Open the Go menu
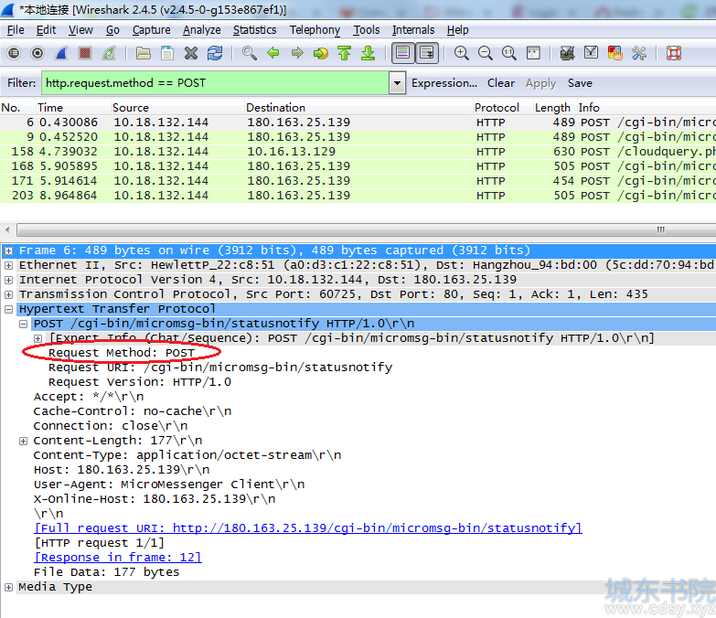716x618 pixels. click(x=112, y=30)
